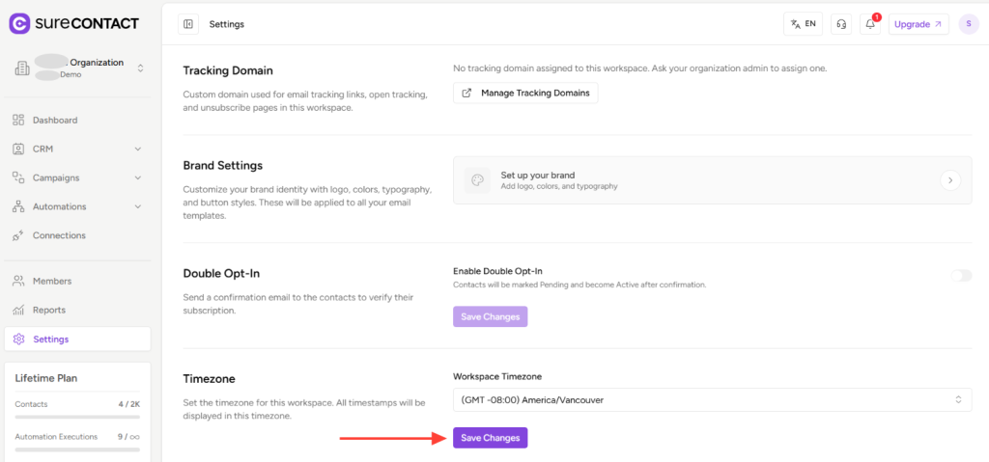Image resolution: width=989 pixels, height=462 pixels.
Task: Open the EN language selector
Action: (x=803, y=24)
